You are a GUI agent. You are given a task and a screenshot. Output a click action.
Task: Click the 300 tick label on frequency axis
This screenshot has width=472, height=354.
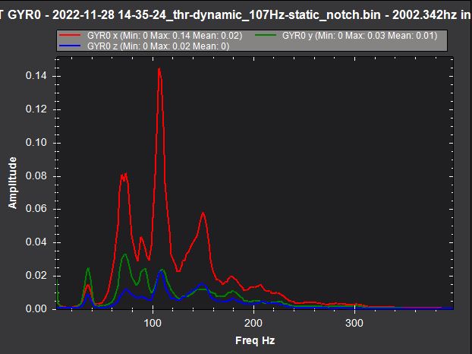[x=354, y=324]
